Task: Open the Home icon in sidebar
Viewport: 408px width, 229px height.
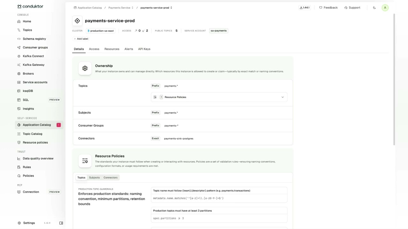Action: pyautogui.click(x=19, y=21)
